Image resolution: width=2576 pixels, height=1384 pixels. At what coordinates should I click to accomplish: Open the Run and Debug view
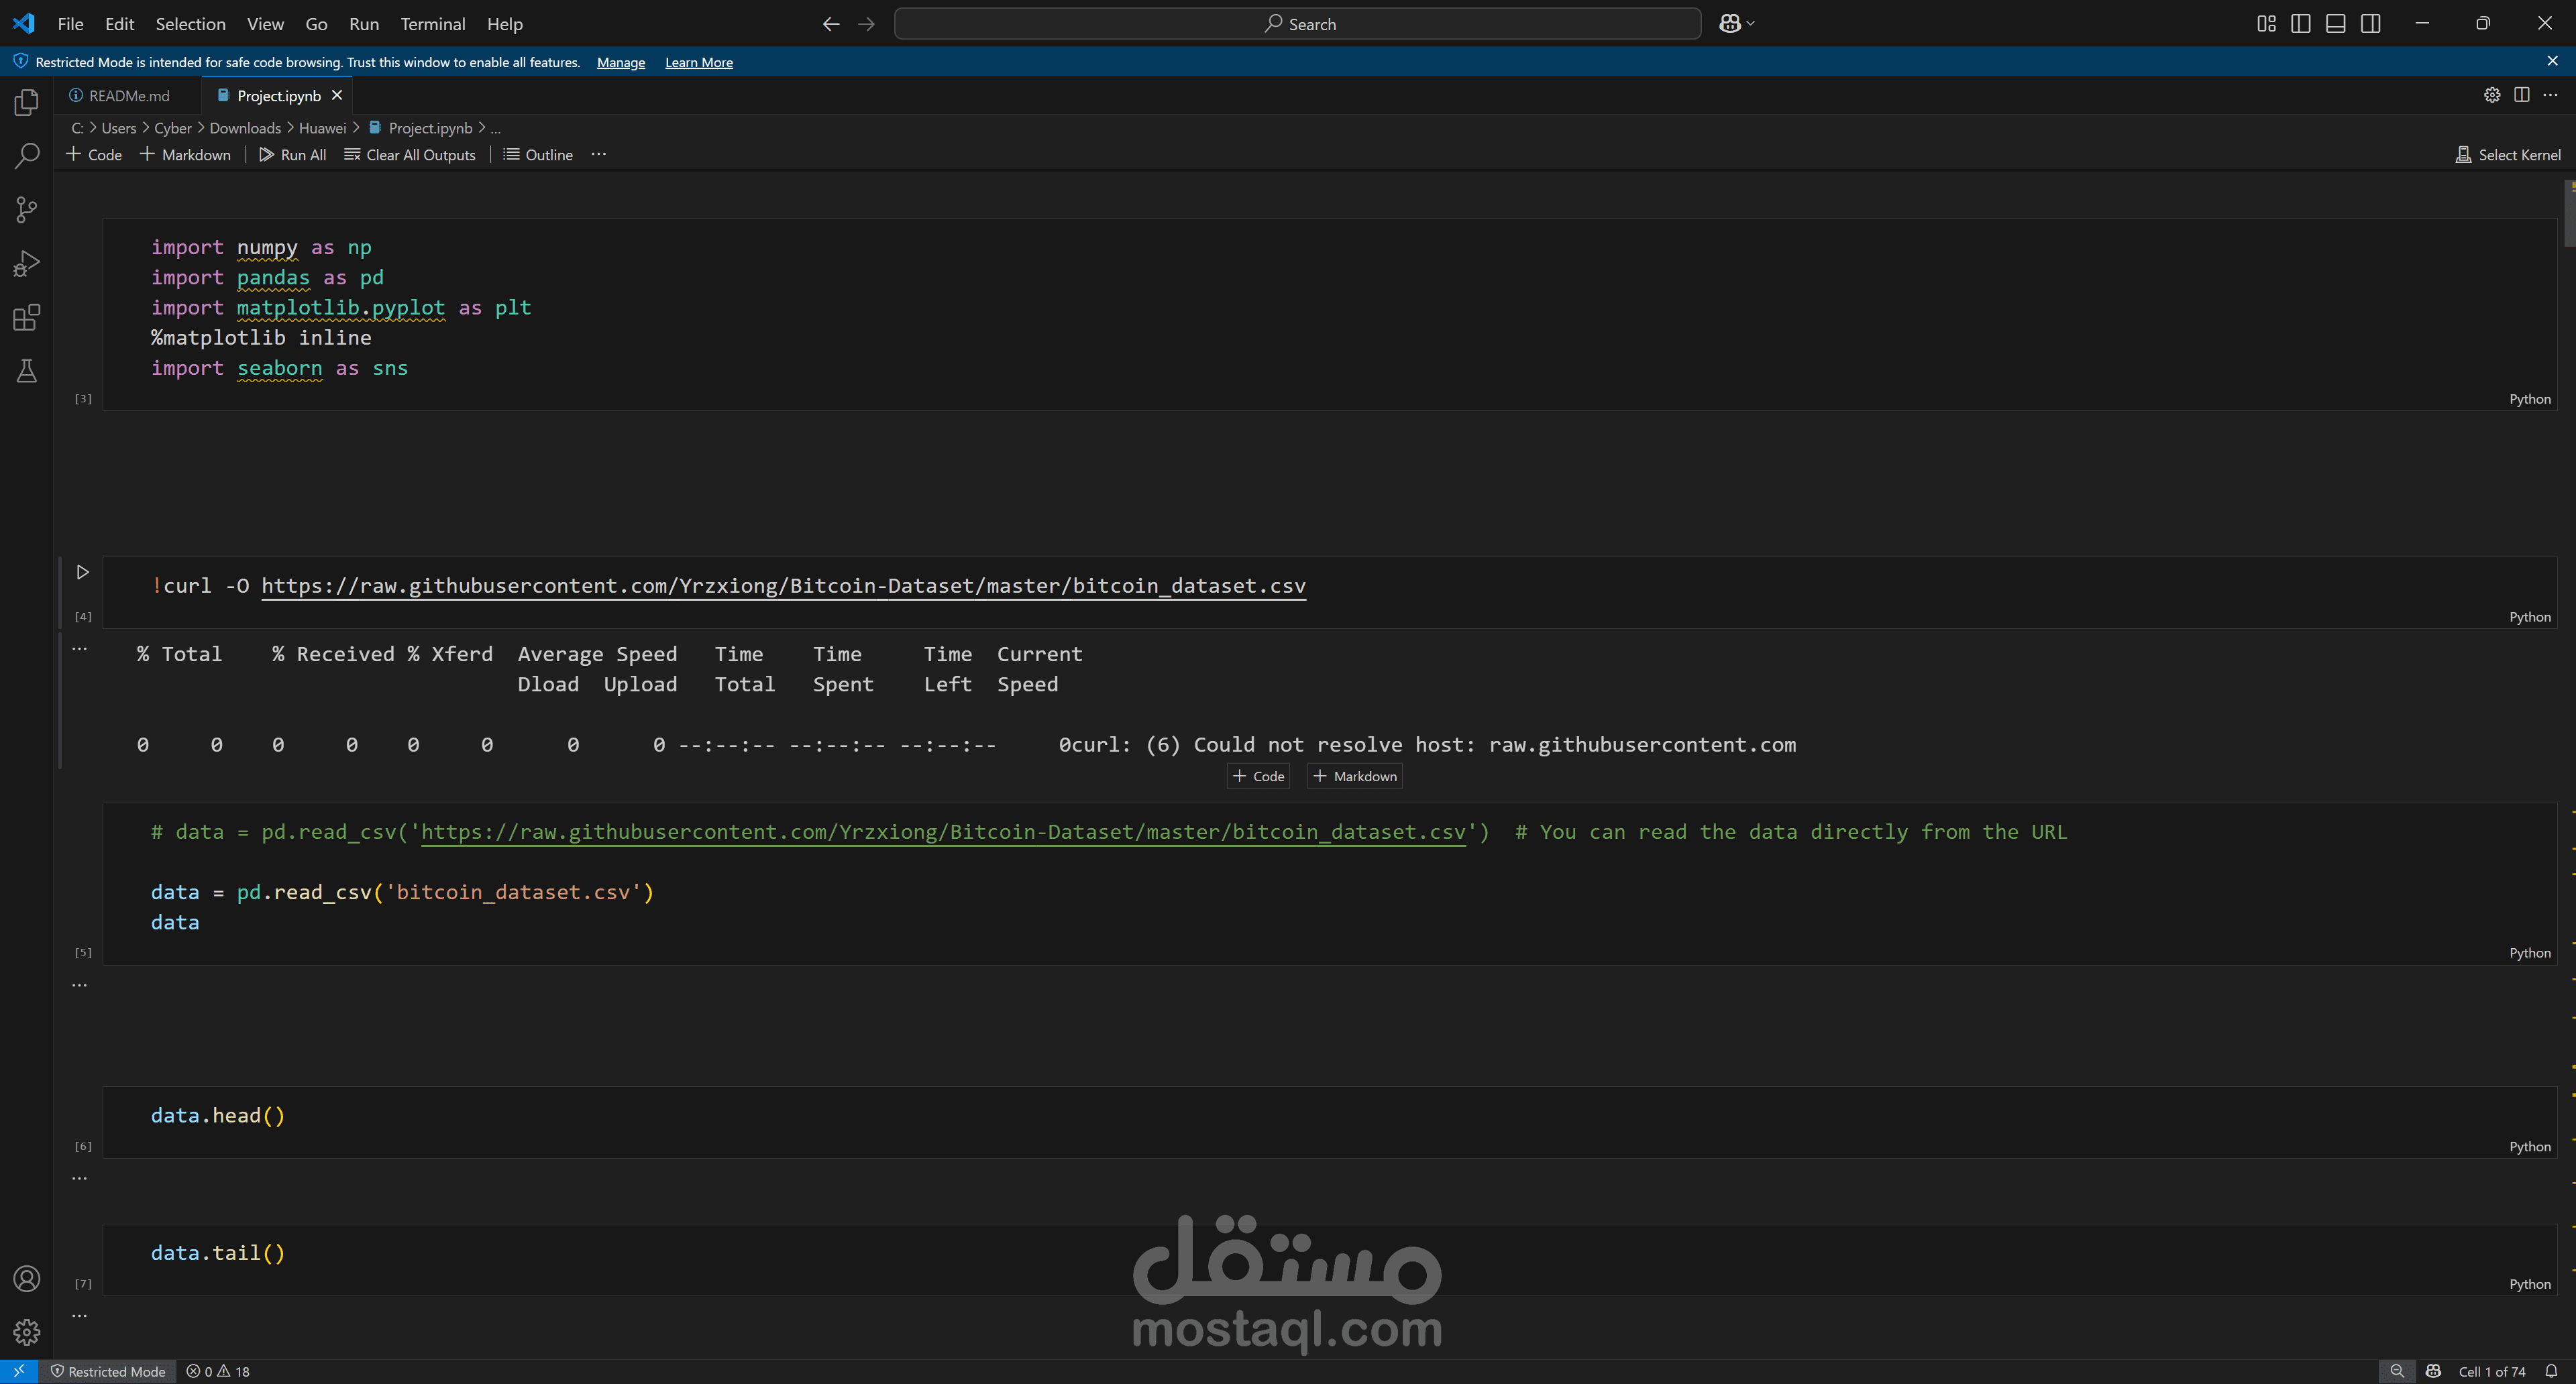(x=27, y=264)
